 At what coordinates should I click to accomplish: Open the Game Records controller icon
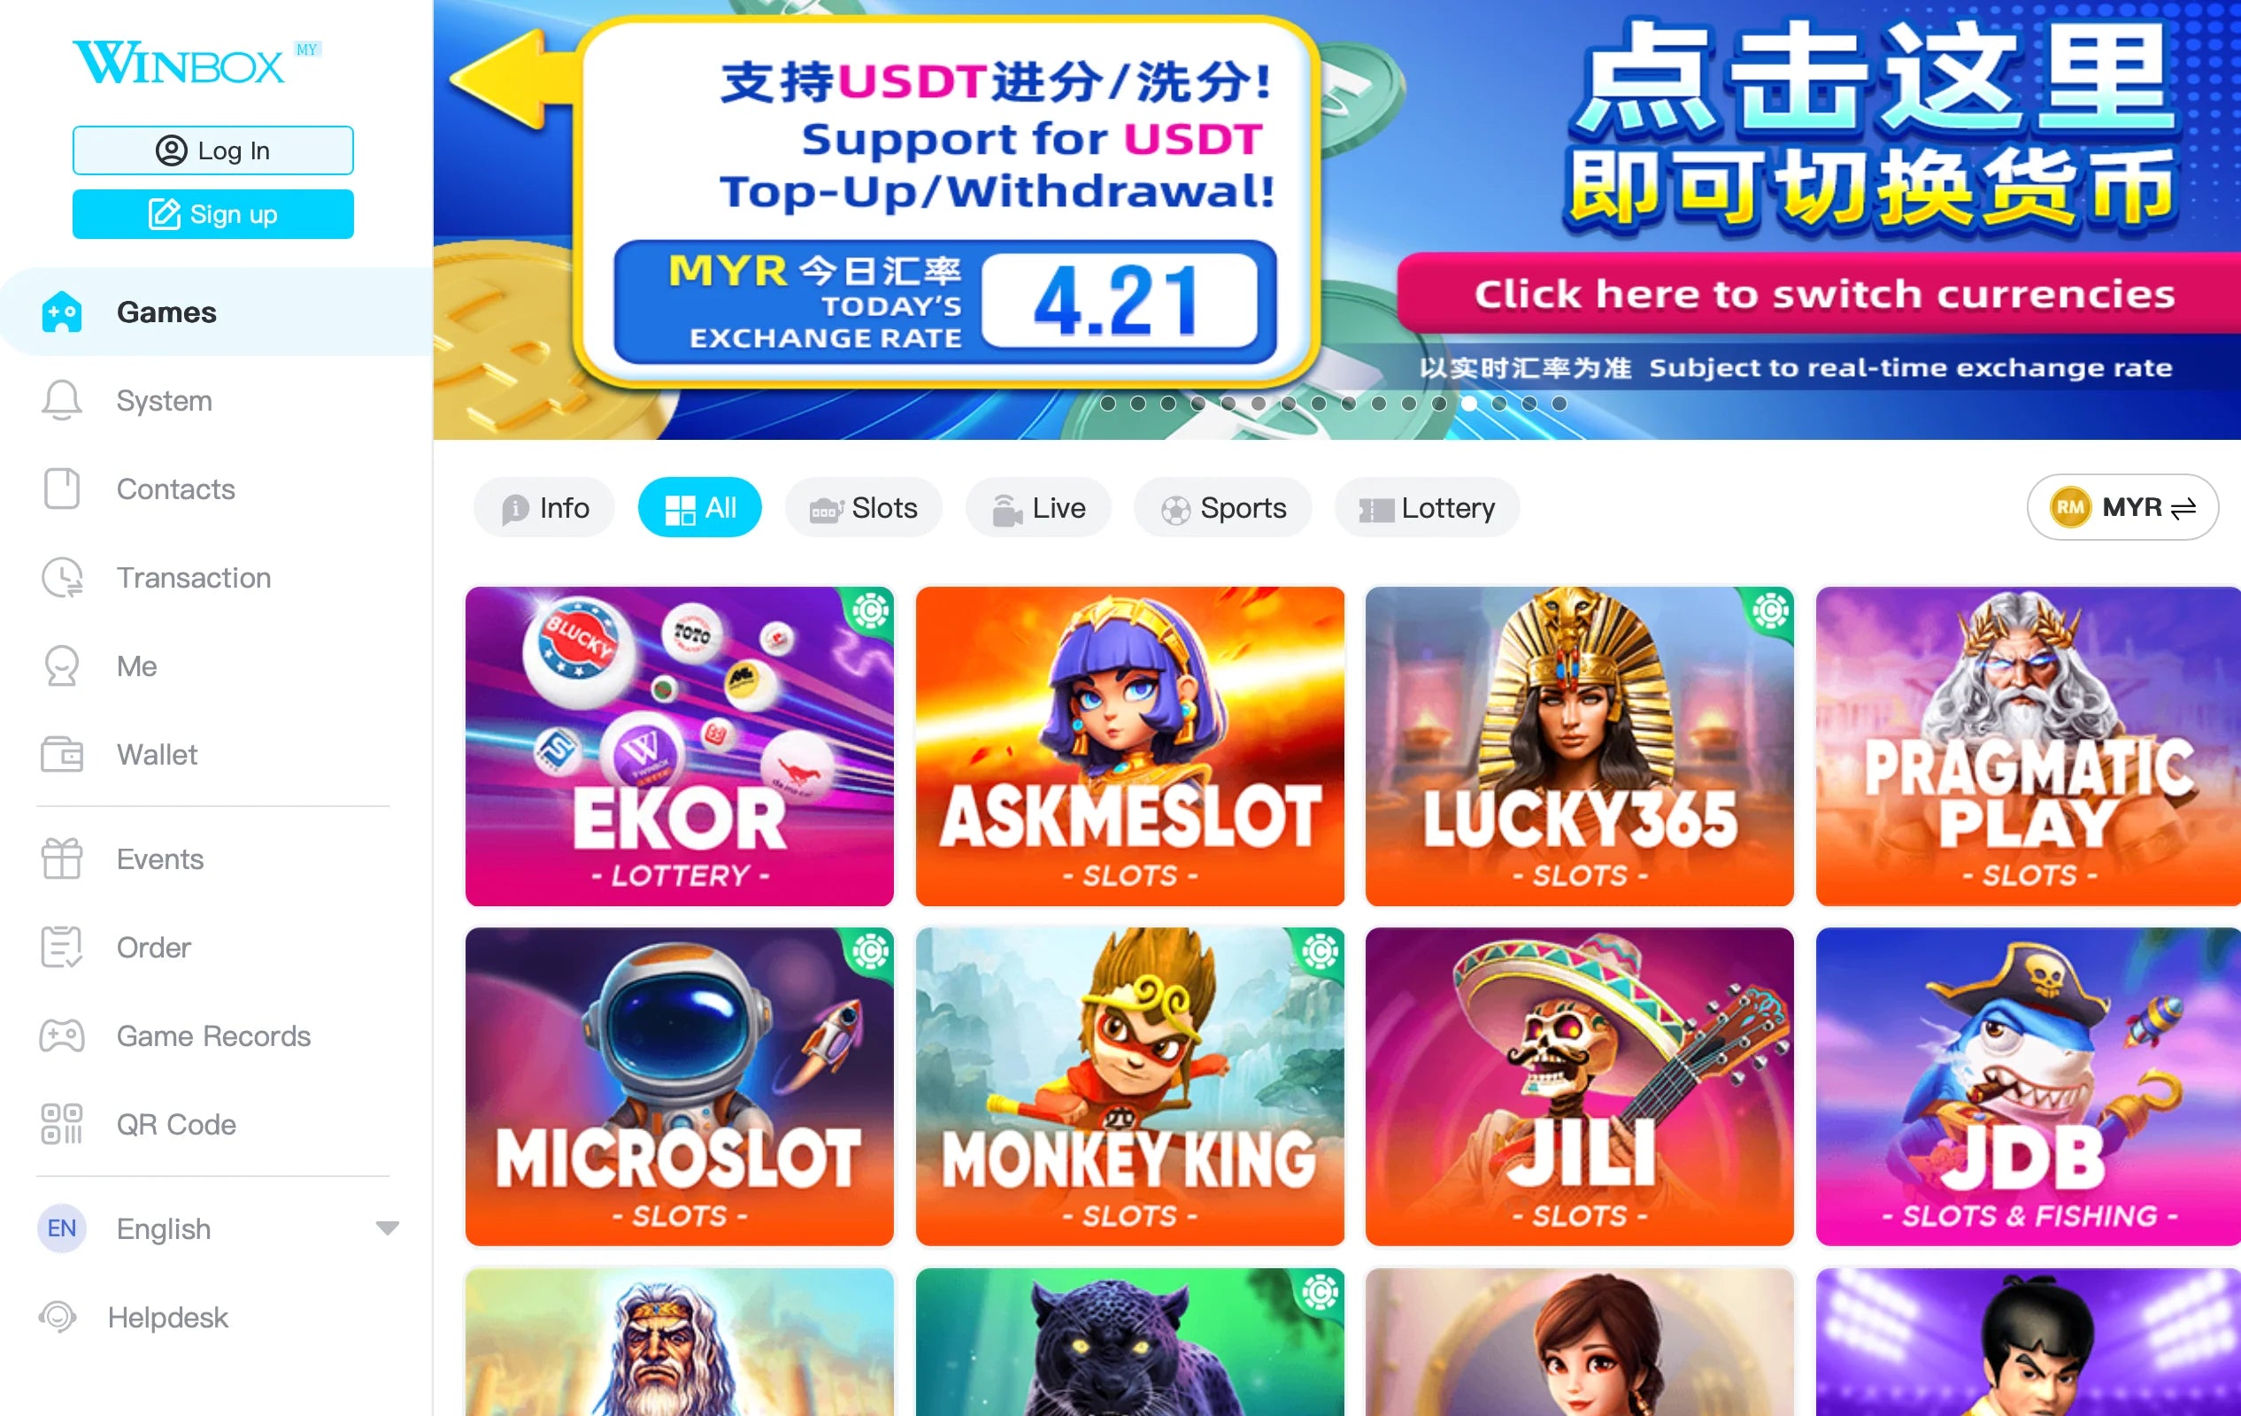tap(61, 1035)
